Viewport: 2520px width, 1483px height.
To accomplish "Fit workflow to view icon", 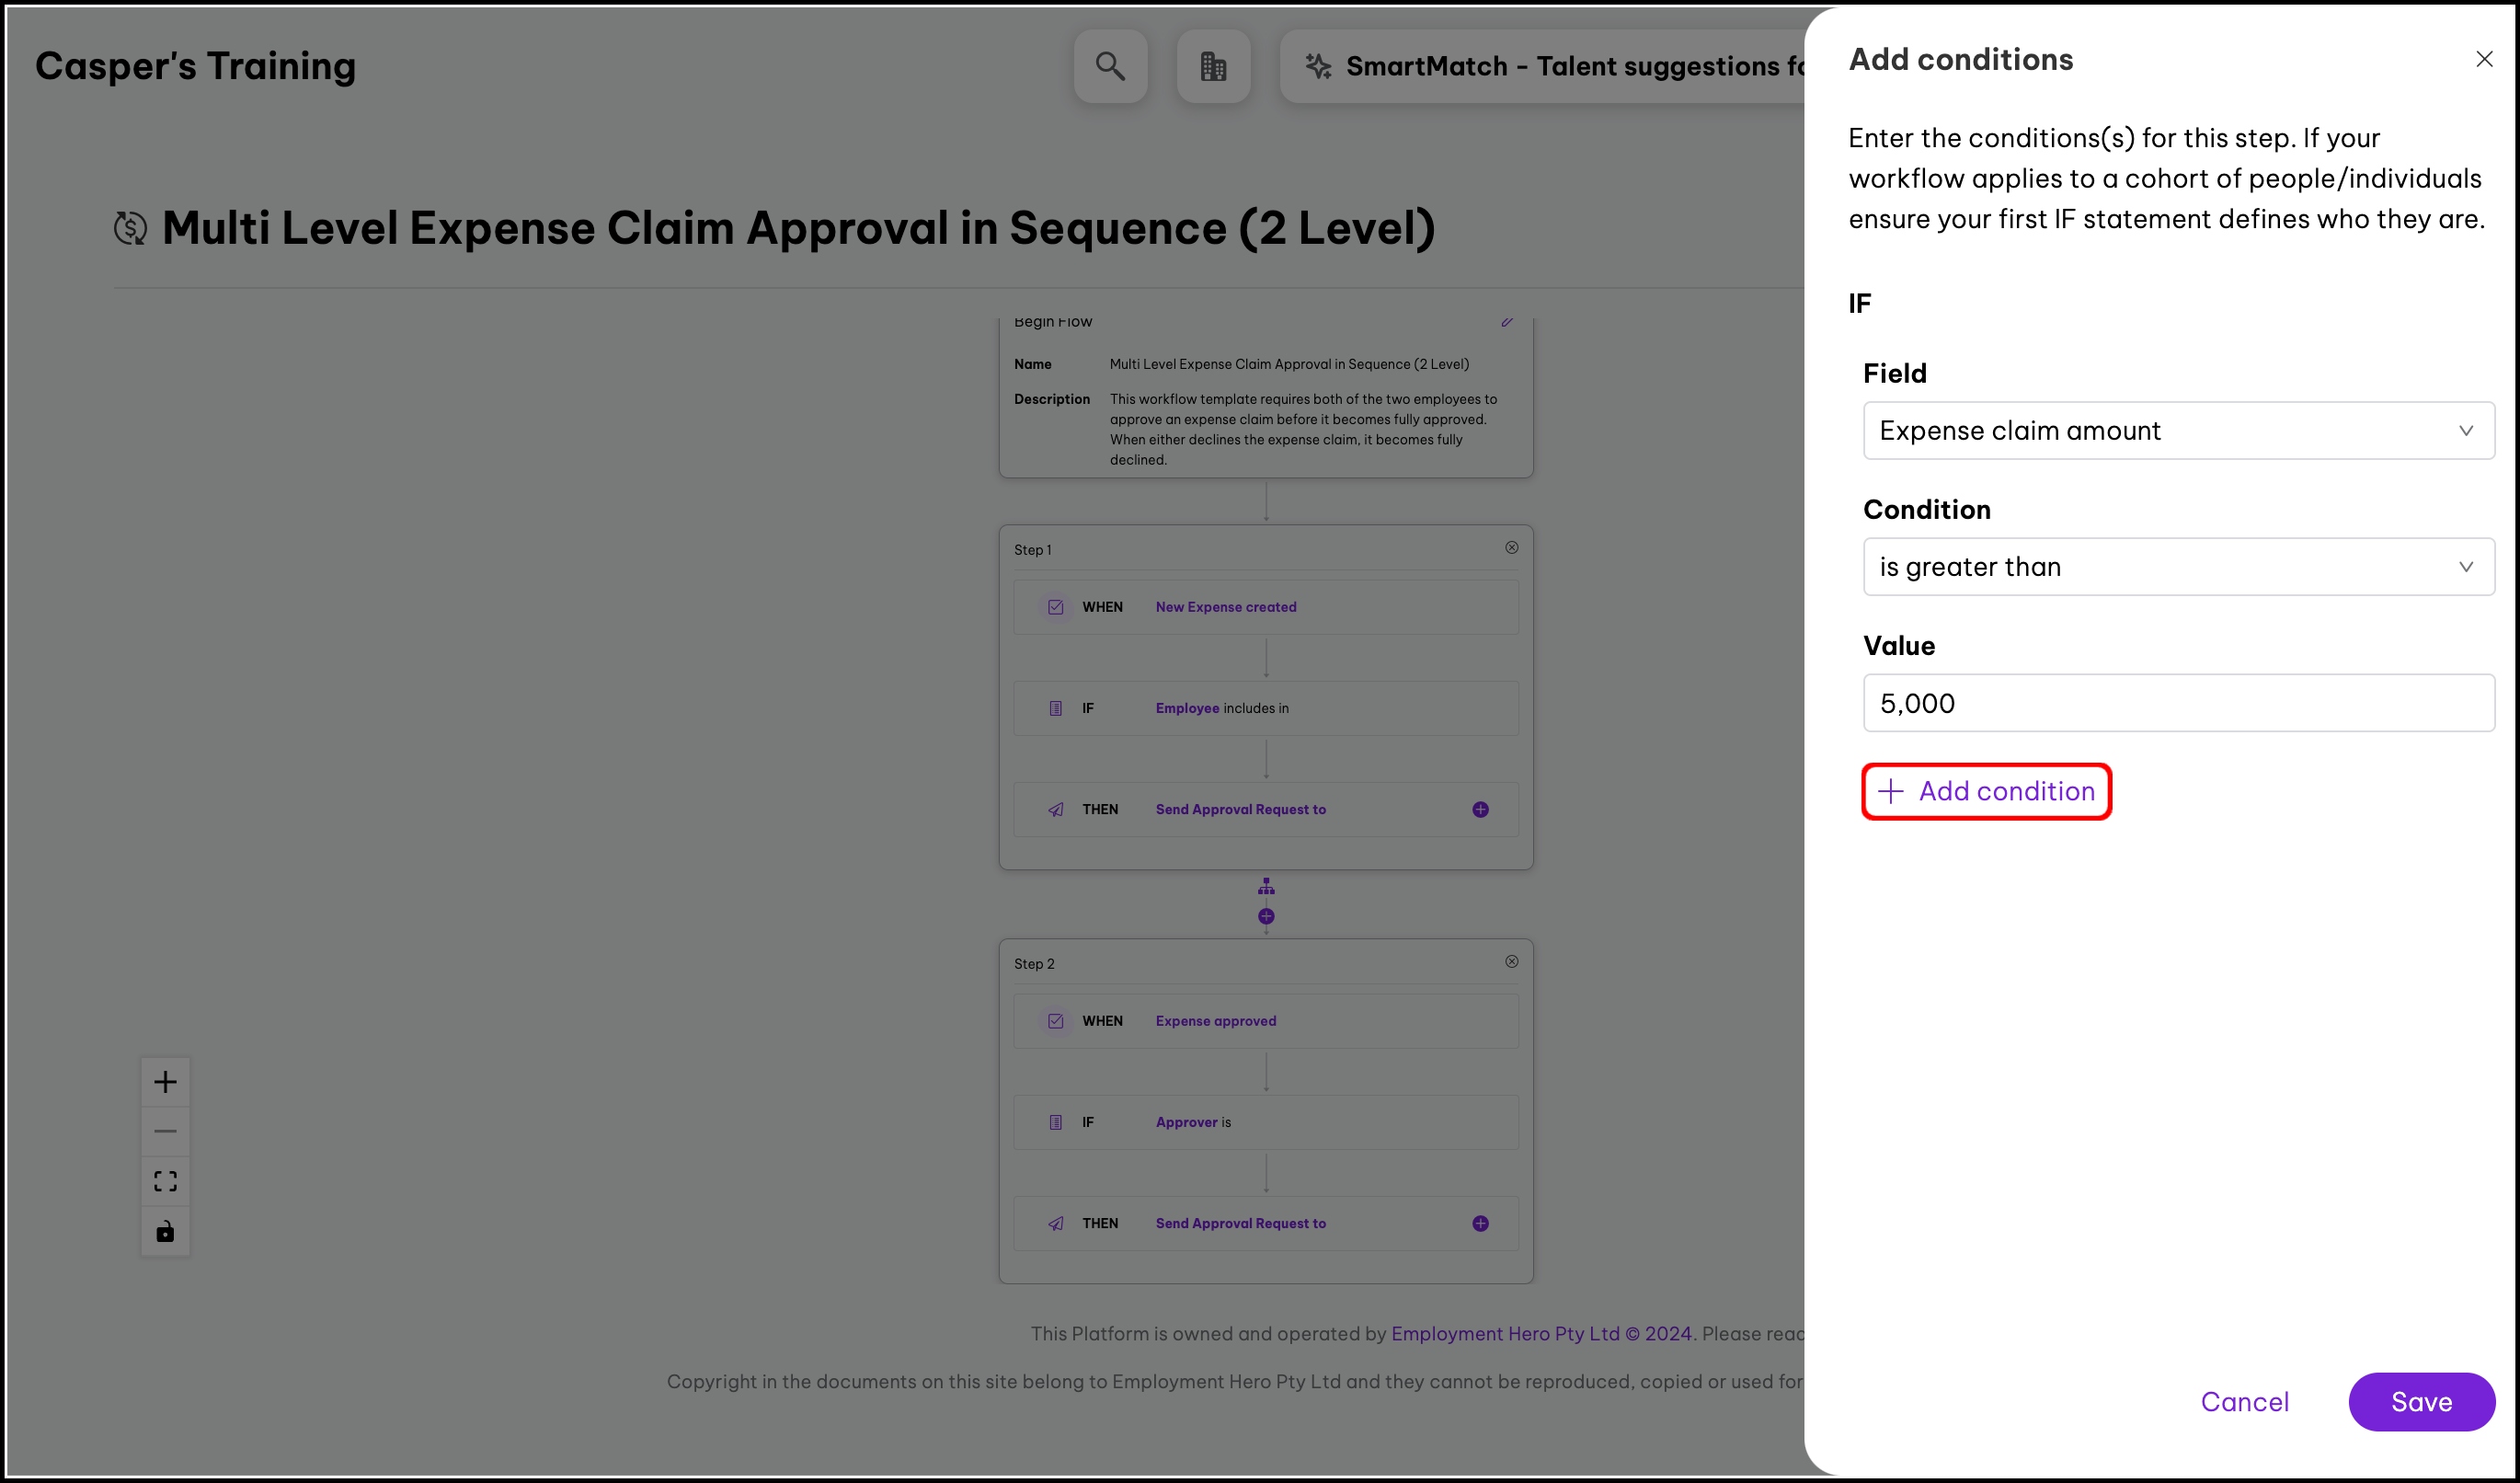I will [x=165, y=1181].
